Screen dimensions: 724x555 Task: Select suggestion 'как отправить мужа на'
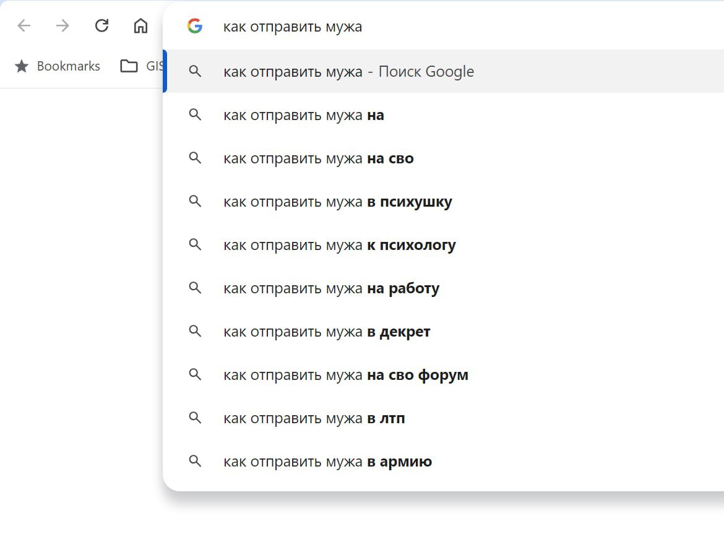(304, 115)
